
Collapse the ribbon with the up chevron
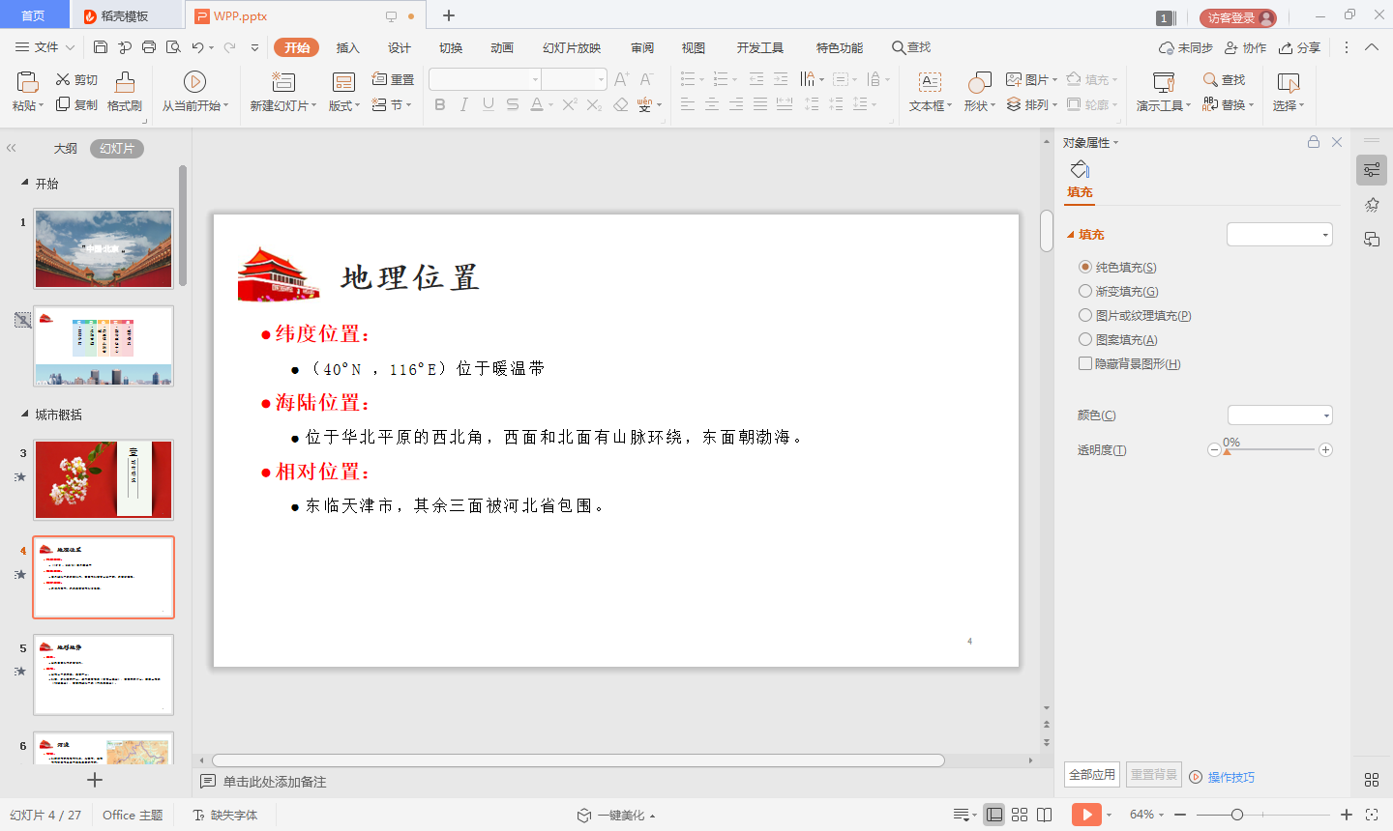(x=1372, y=47)
